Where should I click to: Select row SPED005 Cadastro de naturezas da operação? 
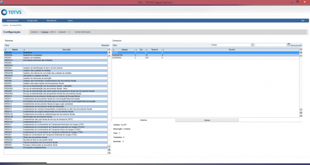(x=56, y=78)
